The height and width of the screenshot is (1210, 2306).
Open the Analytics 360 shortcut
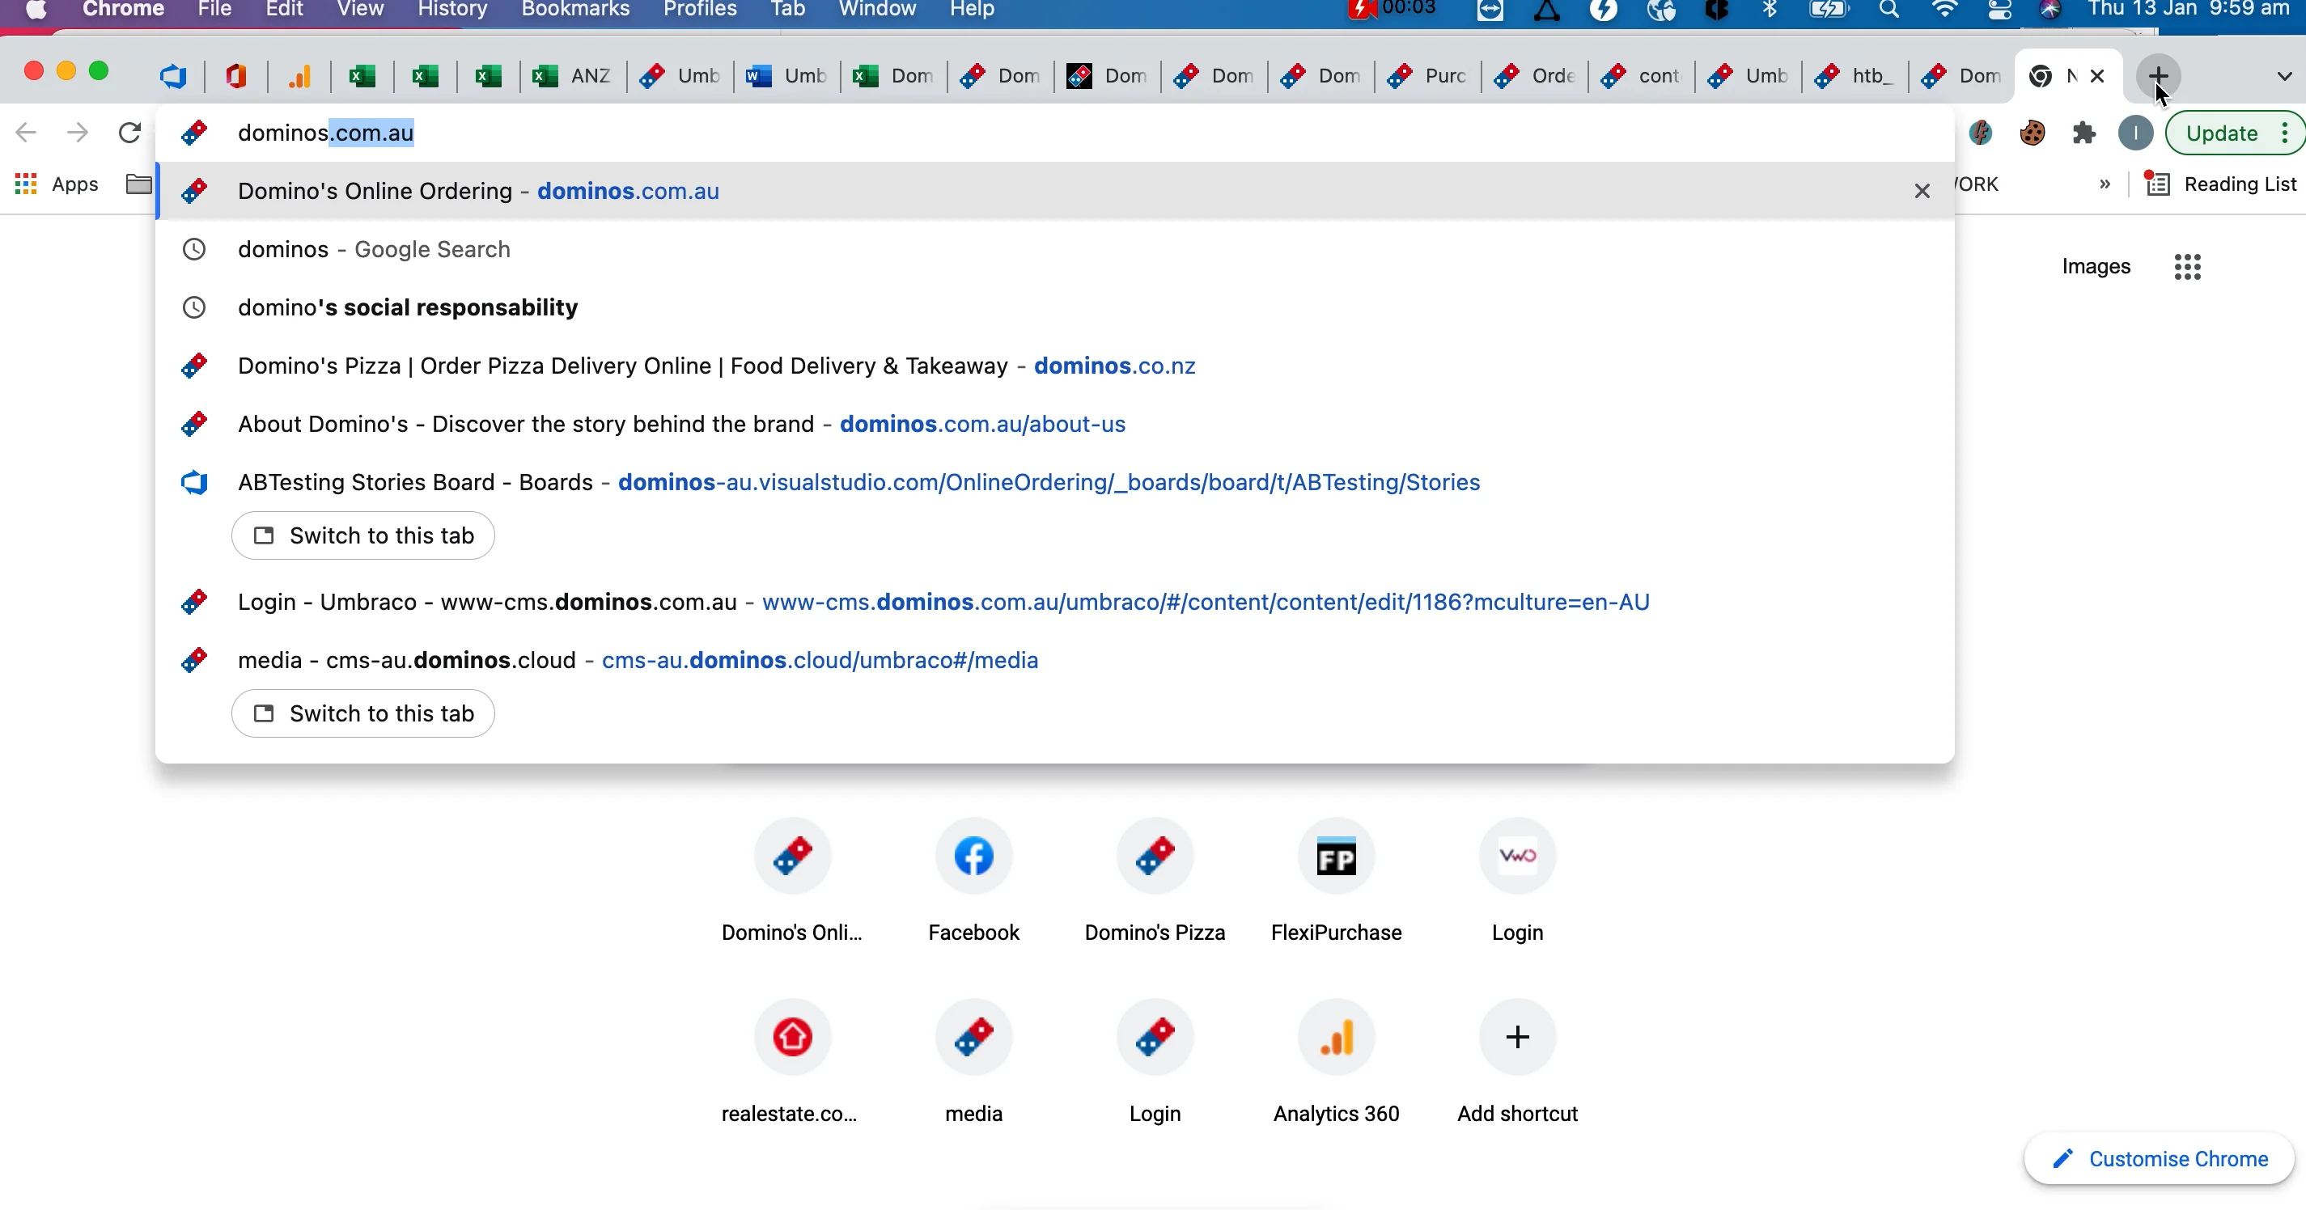pyautogui.click(x=1336, y=1062)
